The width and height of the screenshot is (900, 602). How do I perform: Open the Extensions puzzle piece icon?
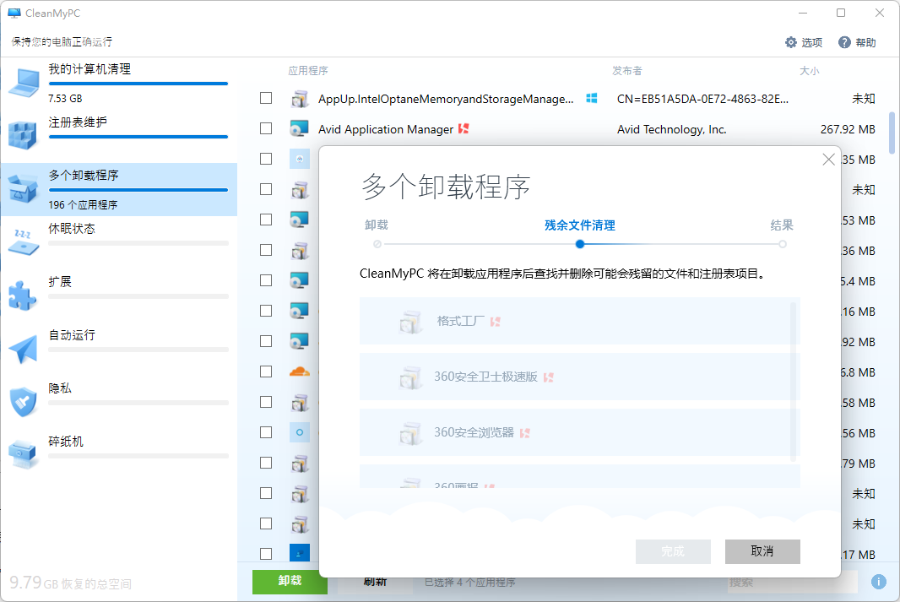24,296
